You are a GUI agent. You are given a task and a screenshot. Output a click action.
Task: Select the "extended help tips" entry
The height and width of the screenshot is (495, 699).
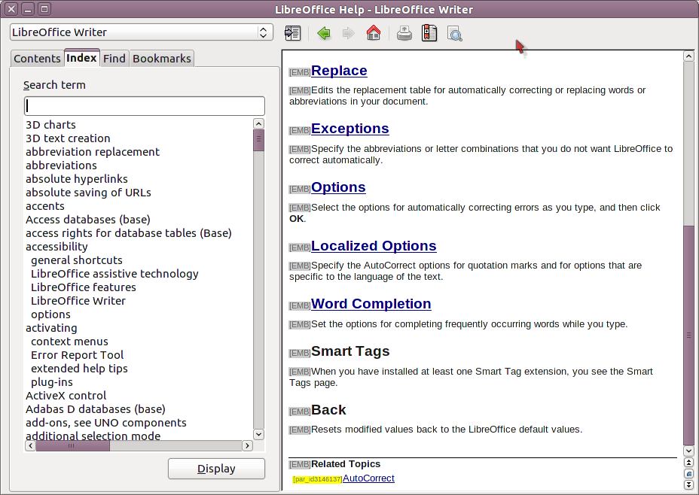pyautogui.click(x=79, y=369)
